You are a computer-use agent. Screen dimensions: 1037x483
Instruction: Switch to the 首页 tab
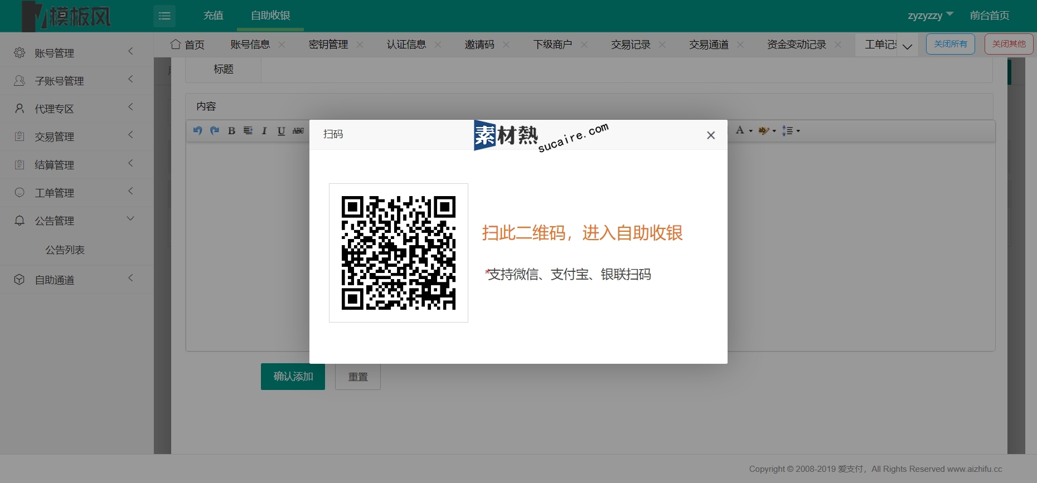(188, 45)
